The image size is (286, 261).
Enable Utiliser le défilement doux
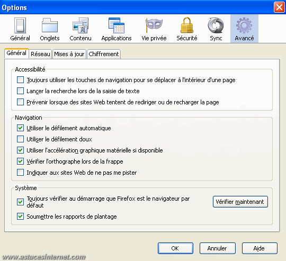pyautogui.click(x=20, y=139)
